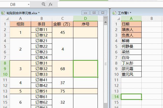Viewport: 163px width, 108px height.
Task: Select cell 订单21
Action: 42,41
